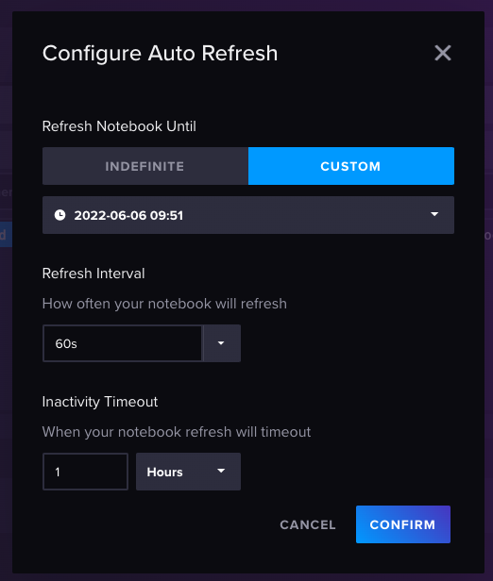493x581 pixels.
Task: Click the Configure Auto Refresh title
Action: tap(160, 53)
